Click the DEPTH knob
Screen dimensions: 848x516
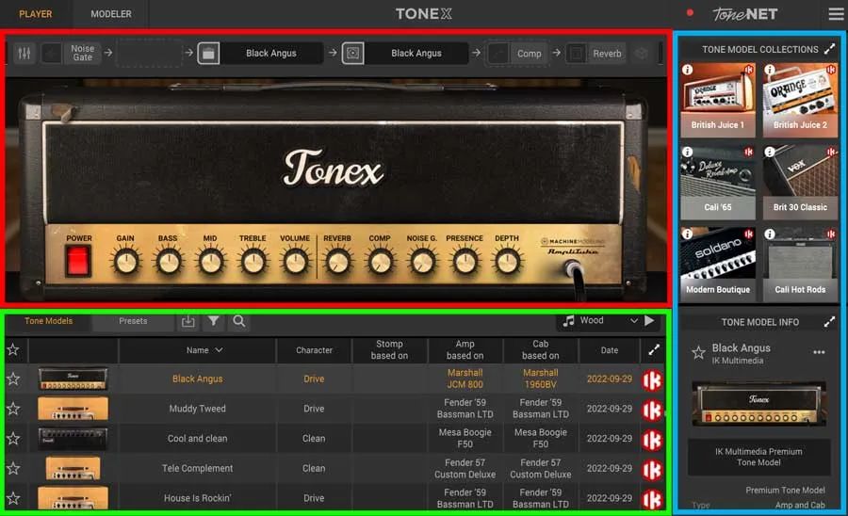point(507,262)
